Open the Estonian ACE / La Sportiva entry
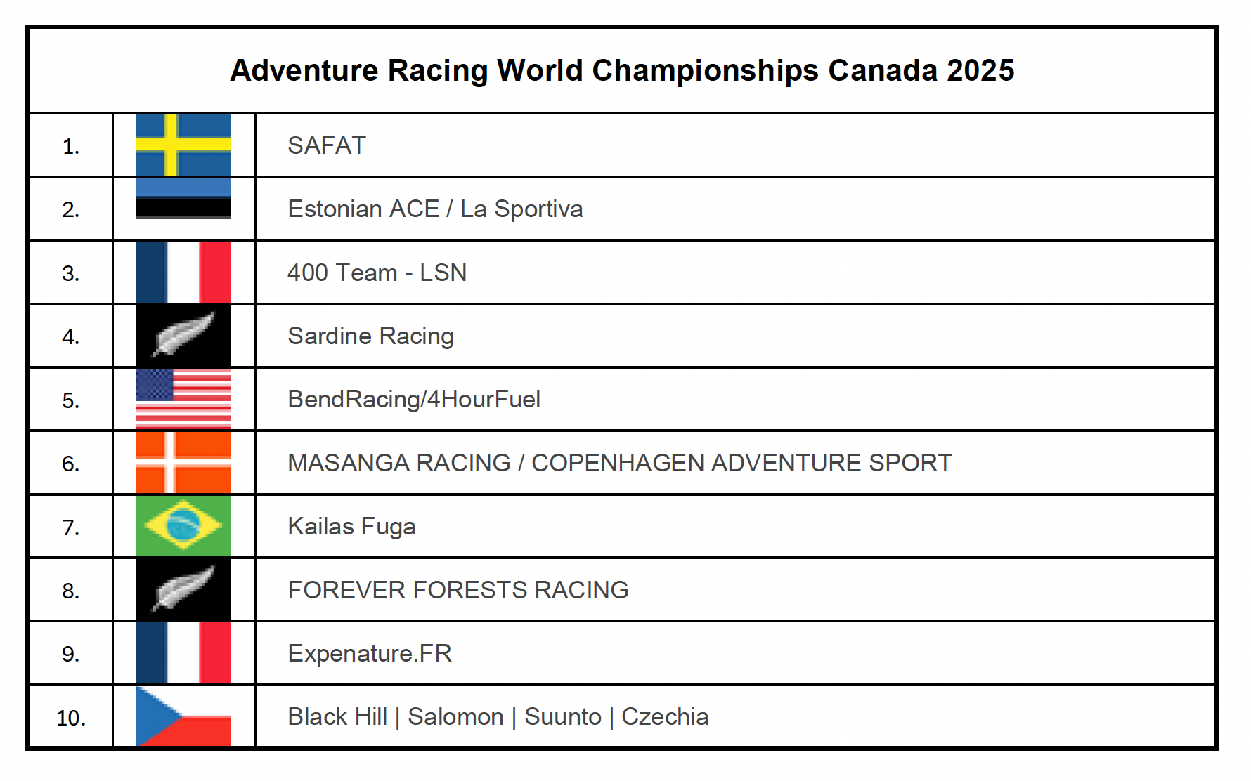Screen dimensions: 1251x781 coord(435,209)
